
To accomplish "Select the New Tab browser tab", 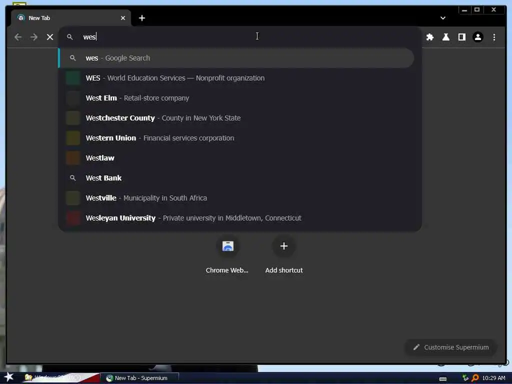I will (x=71, y=18).
